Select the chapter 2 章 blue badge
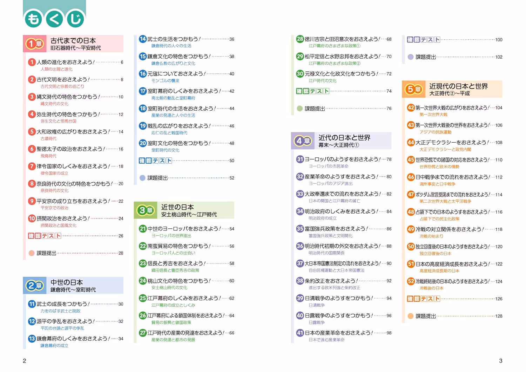Image resolution: width=526 pixels, height=372 pixels. 34,286
